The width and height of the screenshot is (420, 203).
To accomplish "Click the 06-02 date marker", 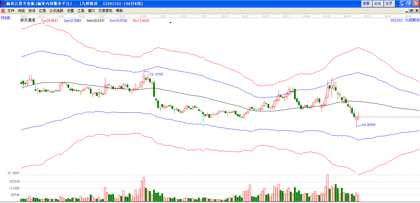I will tap(388, 16).
